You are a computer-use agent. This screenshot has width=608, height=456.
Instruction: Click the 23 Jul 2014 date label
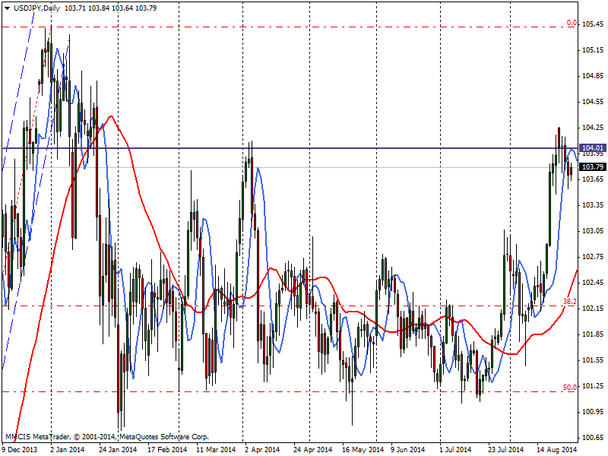coord(505,449)
